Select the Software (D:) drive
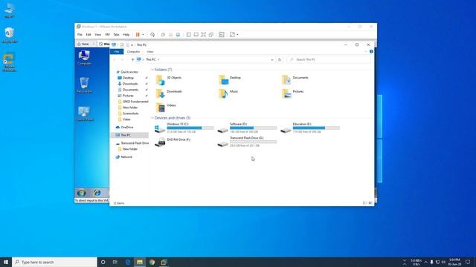The image size is (476, 267). 247,128
